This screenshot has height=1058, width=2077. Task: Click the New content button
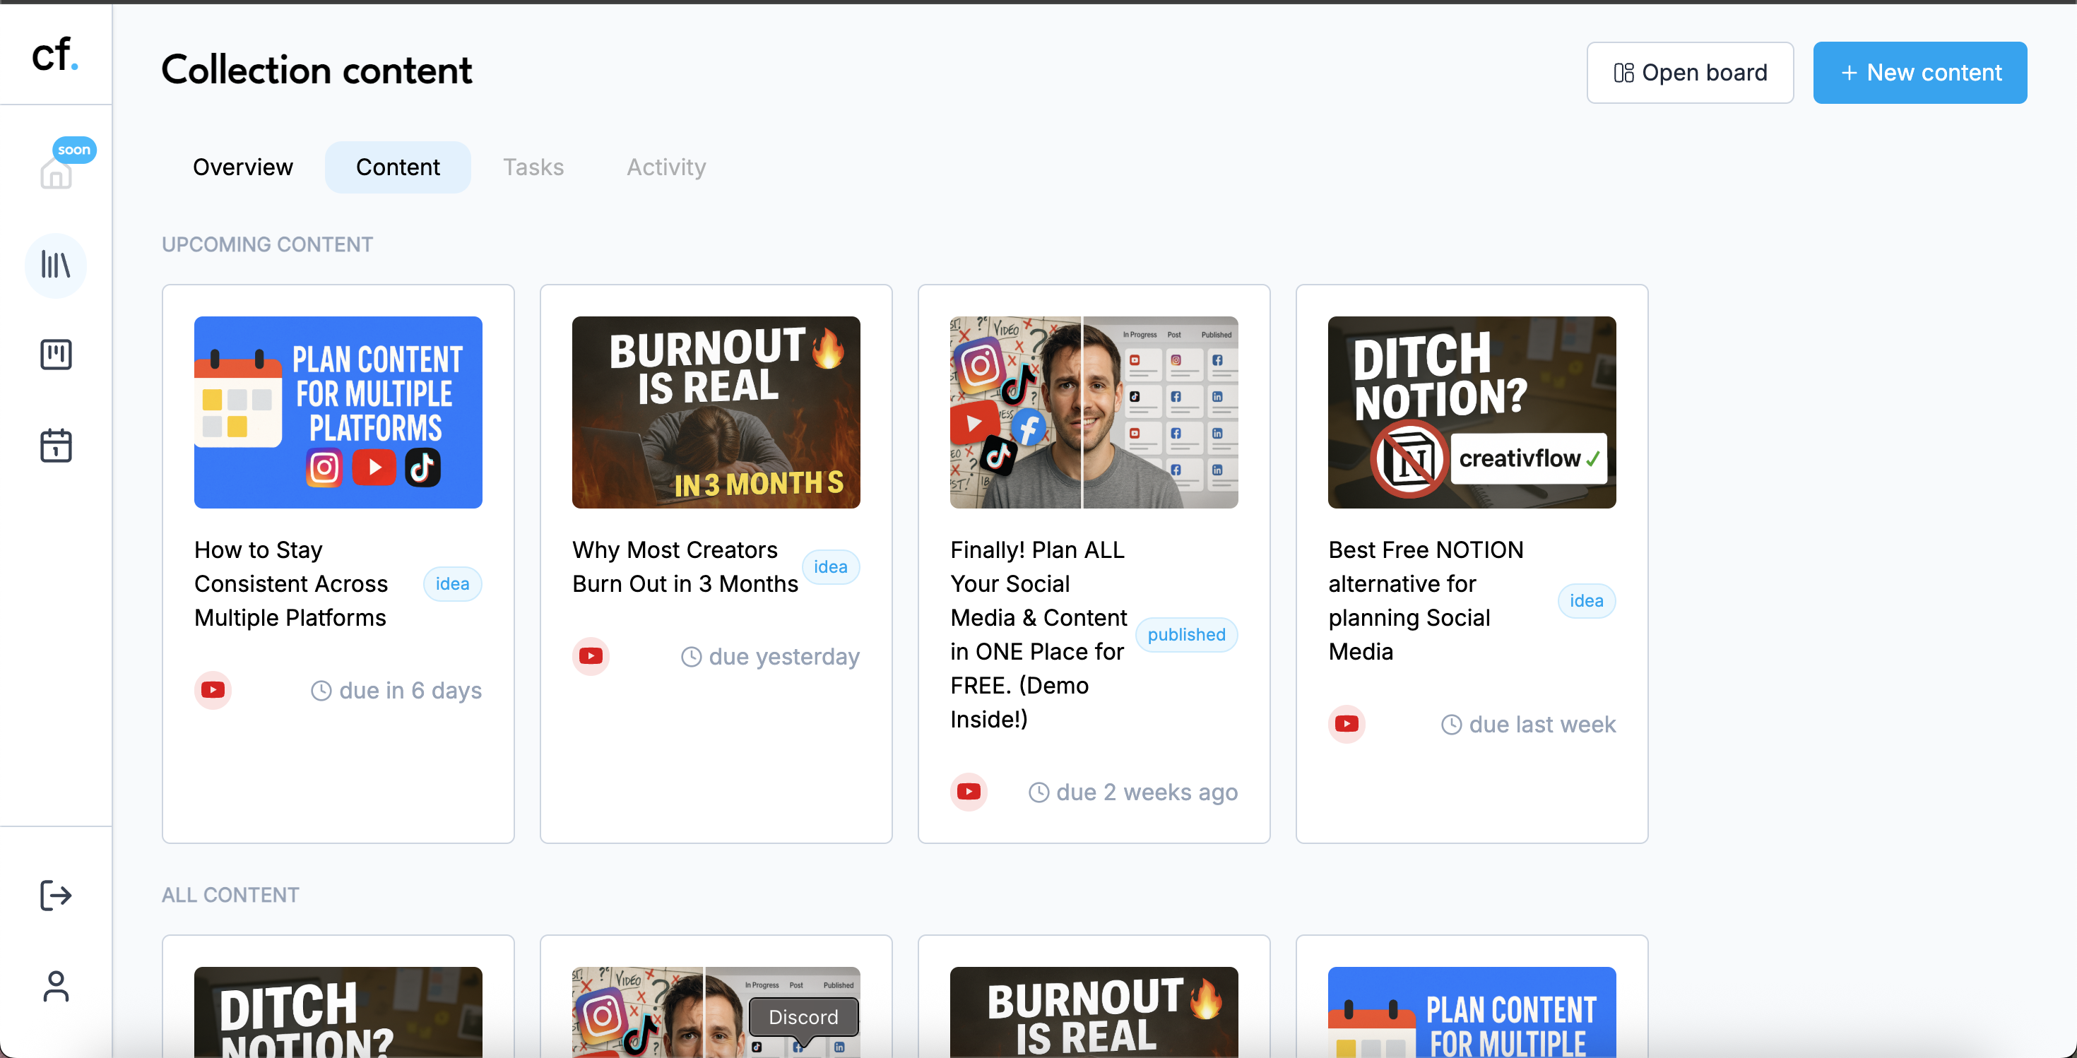pyautogui.click(x=1919, y=73)
